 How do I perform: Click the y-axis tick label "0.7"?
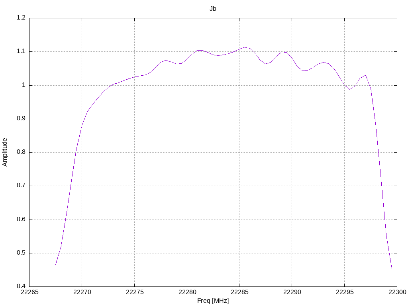coord(21,186)
